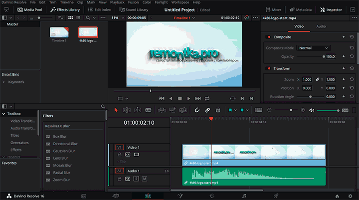Open the Workspace menu
This screenshot has height=200, width=359.
pyautogui.click(x=180, y=2)
